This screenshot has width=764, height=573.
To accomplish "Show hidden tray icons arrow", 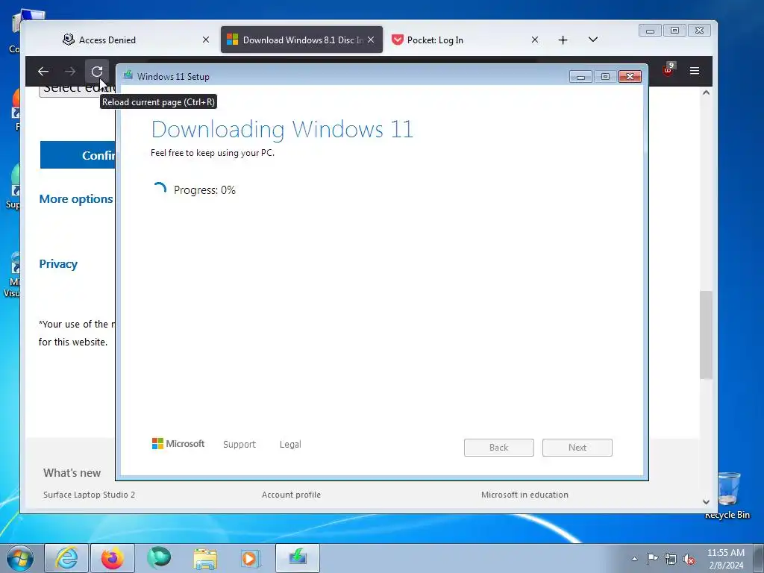I will (634, 559).
